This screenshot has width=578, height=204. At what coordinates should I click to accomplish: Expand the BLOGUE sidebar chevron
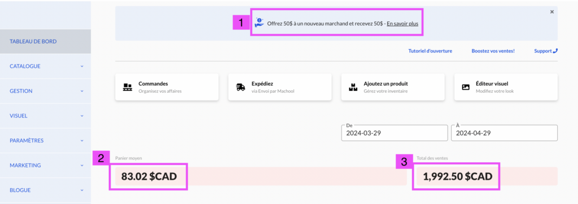click(82, 190)
